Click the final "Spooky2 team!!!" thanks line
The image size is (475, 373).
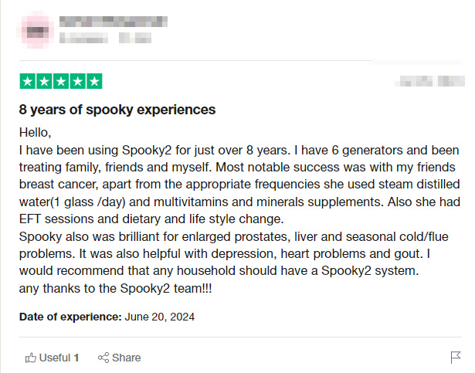(x=116, y=289)
